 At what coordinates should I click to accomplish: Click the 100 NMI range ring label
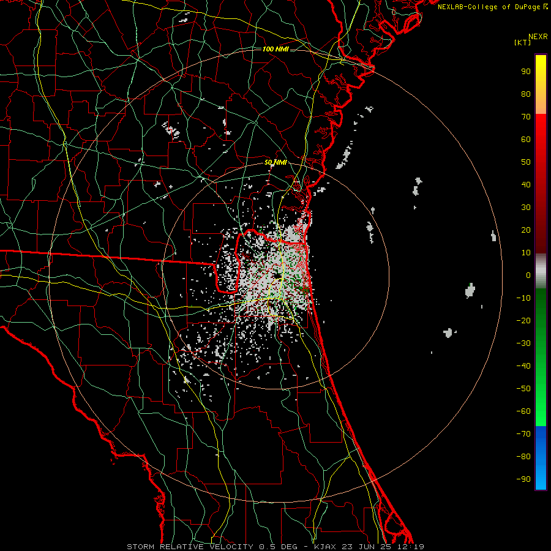click(275, 49)
